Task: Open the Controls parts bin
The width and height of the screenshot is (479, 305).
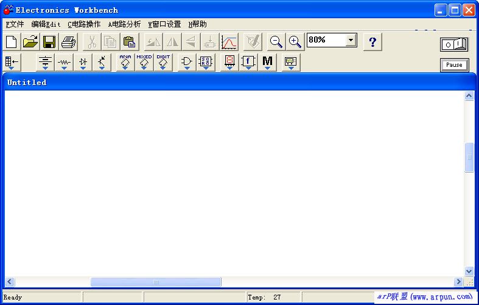Action: point(248,62)
